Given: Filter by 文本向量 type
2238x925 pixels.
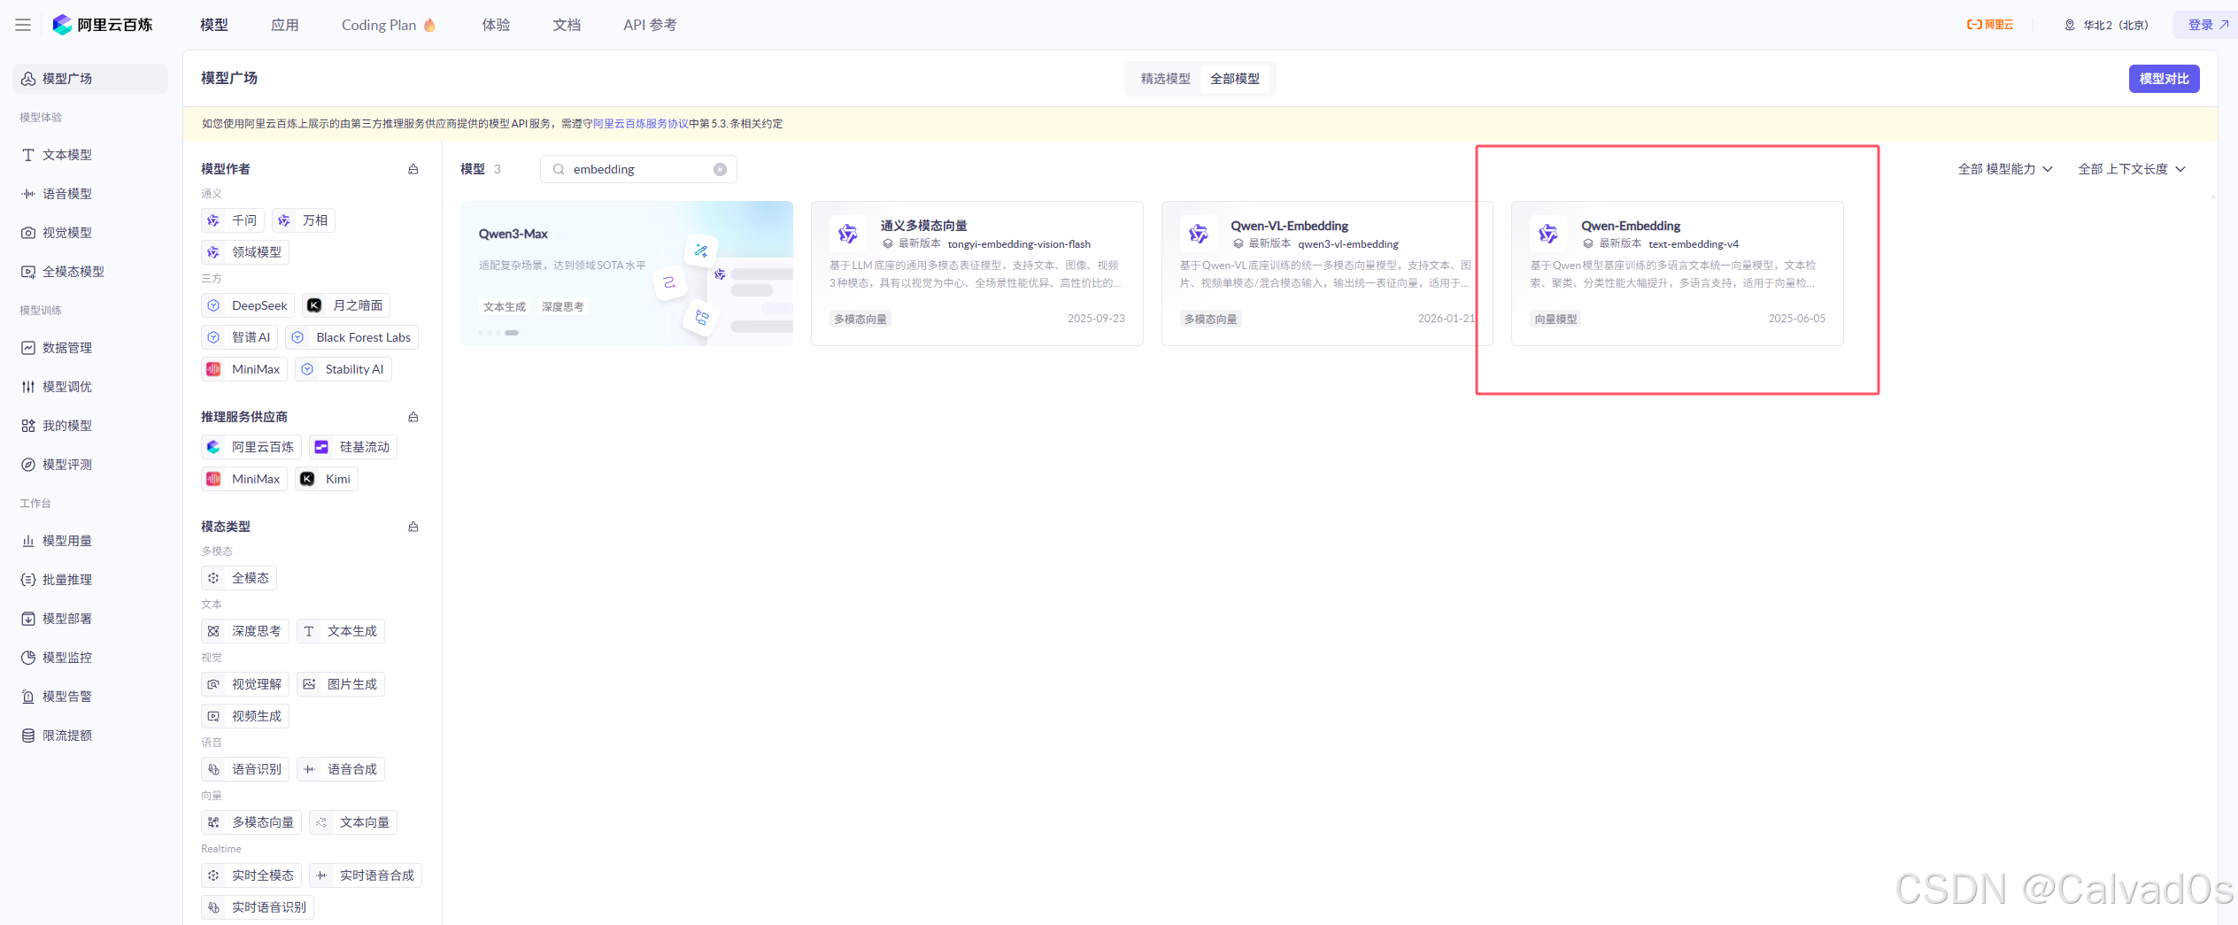Looking at the screenshot, I should pos(353,822).
